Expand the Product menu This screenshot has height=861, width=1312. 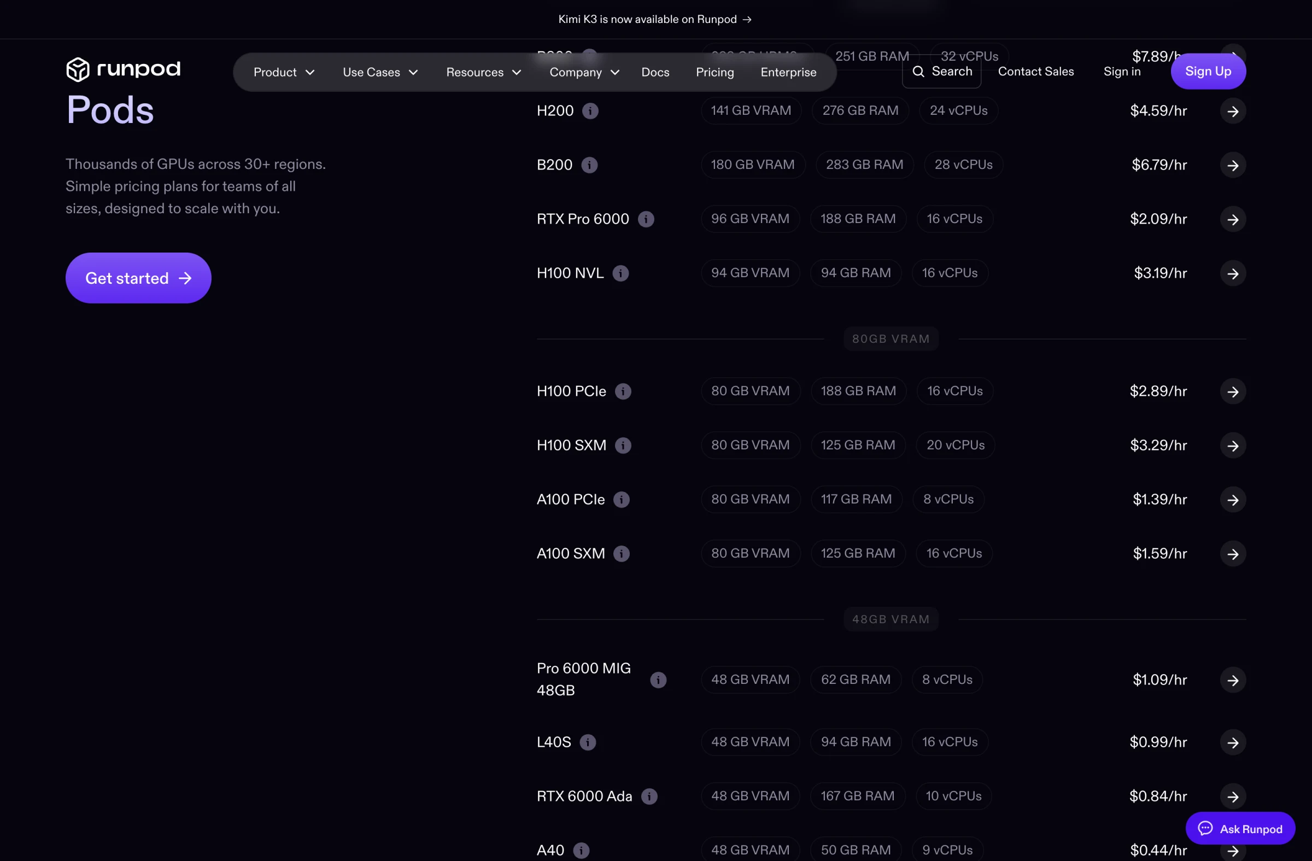tap(284, 72)
